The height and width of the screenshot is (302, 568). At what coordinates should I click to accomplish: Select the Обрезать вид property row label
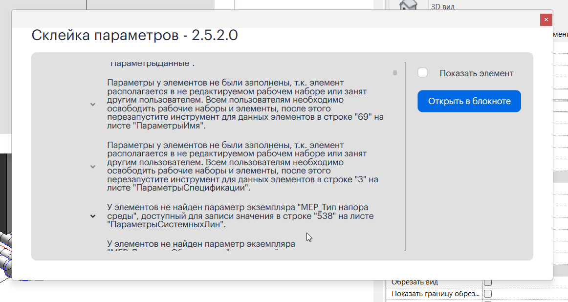(x=415, y=282)
